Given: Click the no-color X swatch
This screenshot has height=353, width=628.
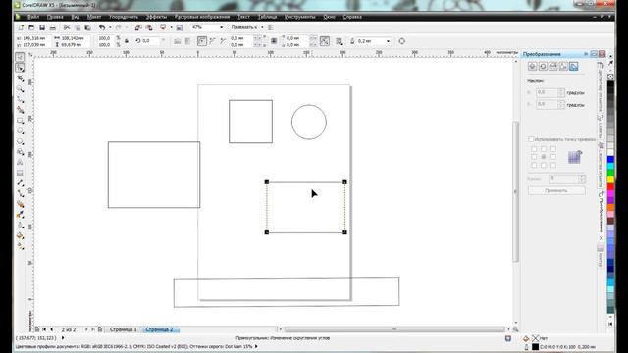Looking at the screenshot, I should tap(610, 76).
